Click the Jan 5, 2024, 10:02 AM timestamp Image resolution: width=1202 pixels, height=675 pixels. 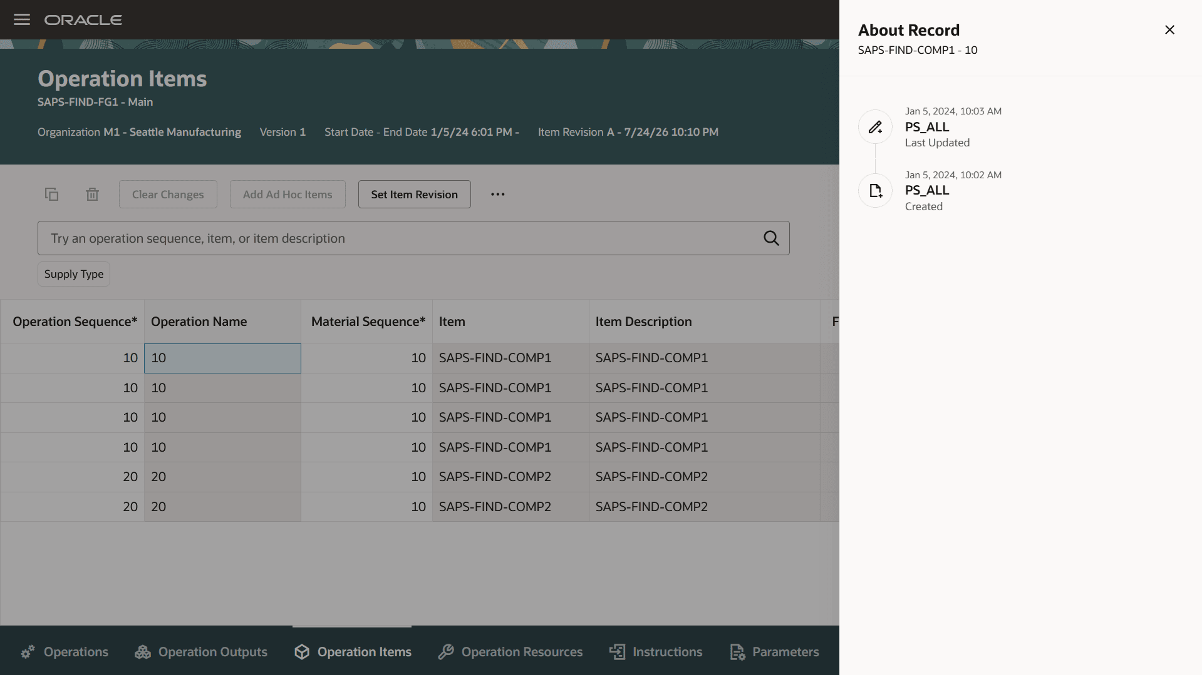[953, 175]
